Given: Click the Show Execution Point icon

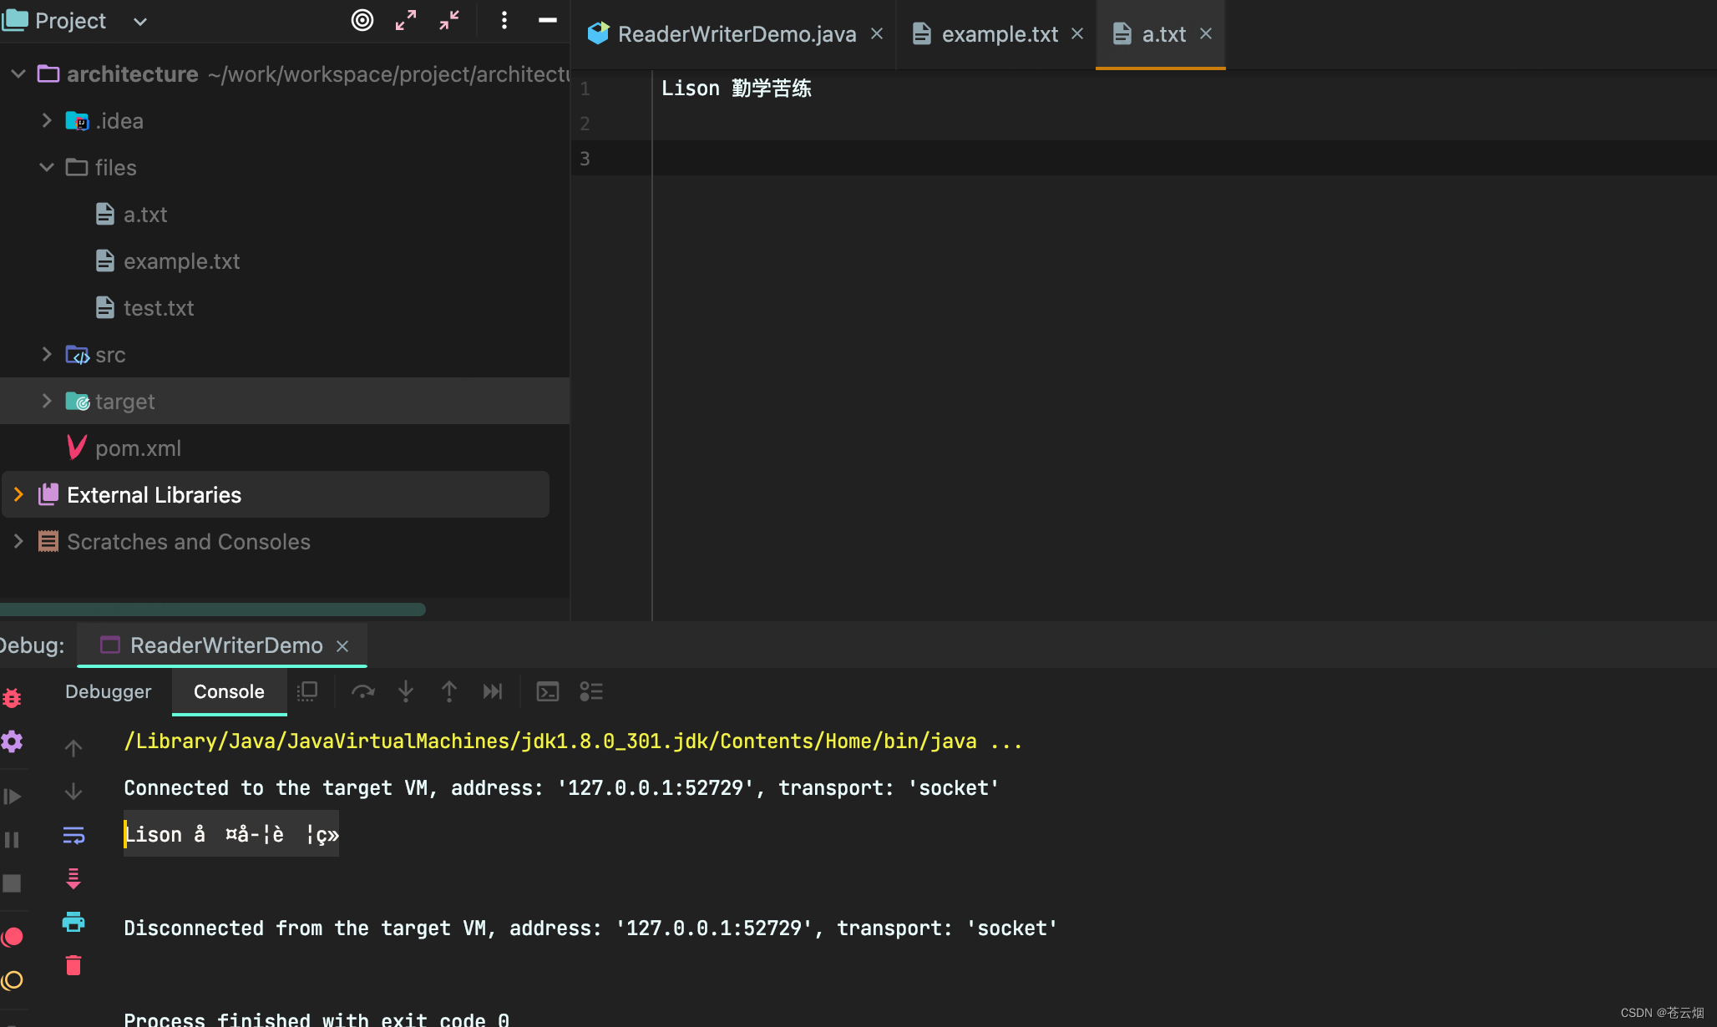Looking at the screenshot, I should pyautogui.click(x=307, y=691).
